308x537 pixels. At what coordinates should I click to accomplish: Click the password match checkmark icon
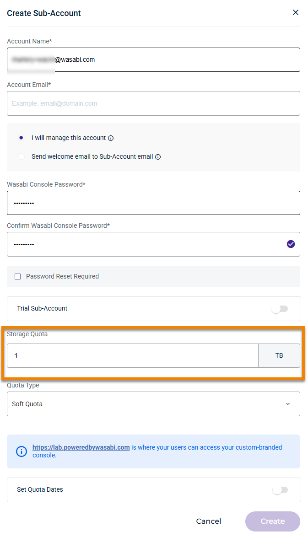(291, 244)
